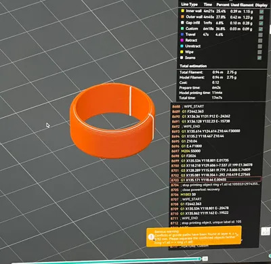Enable Travel moves display checkbox
This screenshot has height=264, width=271.
tap(261, 35)
